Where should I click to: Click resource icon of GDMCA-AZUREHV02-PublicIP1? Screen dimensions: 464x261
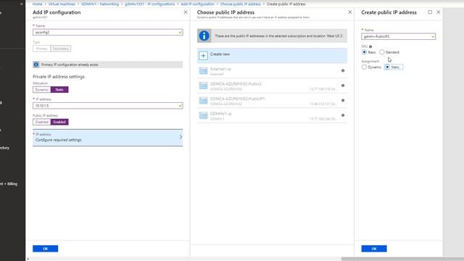(203, 101)
